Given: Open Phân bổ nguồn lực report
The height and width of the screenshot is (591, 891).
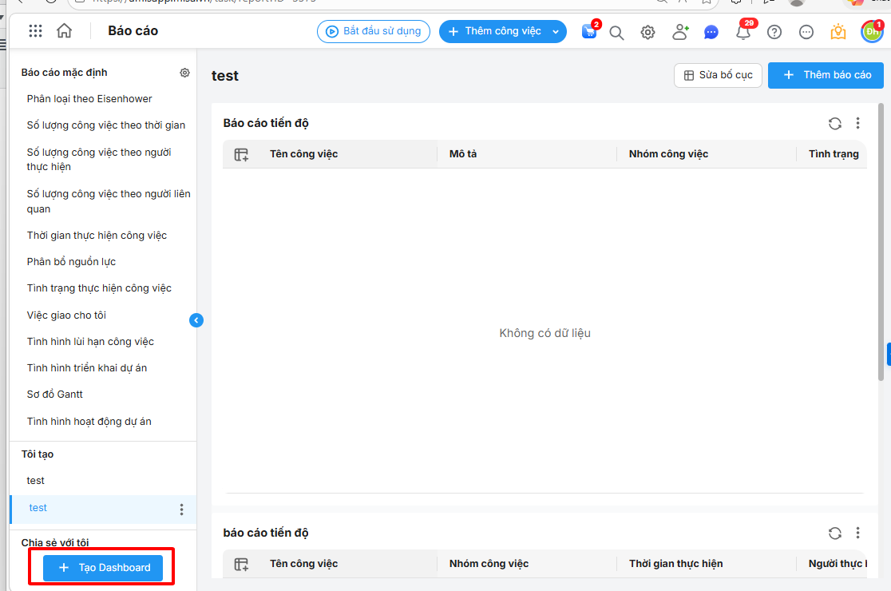Looking at the screenshot, I should click(x=71, y=261).
